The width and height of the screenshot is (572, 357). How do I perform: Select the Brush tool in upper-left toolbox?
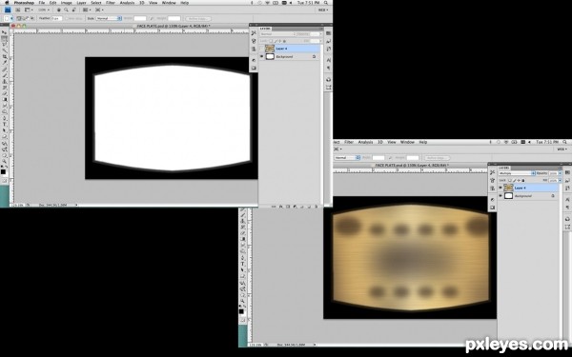[5, 75]
